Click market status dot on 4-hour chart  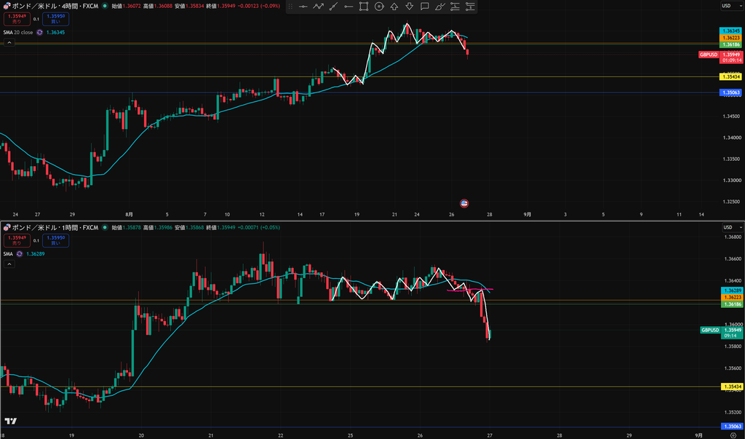[105, 6]
